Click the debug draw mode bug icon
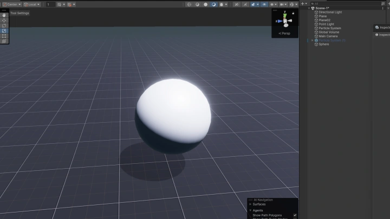This screenshot has height=219, width=390. [x=222, y=4]
